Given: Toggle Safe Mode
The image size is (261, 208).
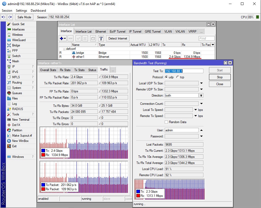Looking at the screenshot, I should point(24,17).
